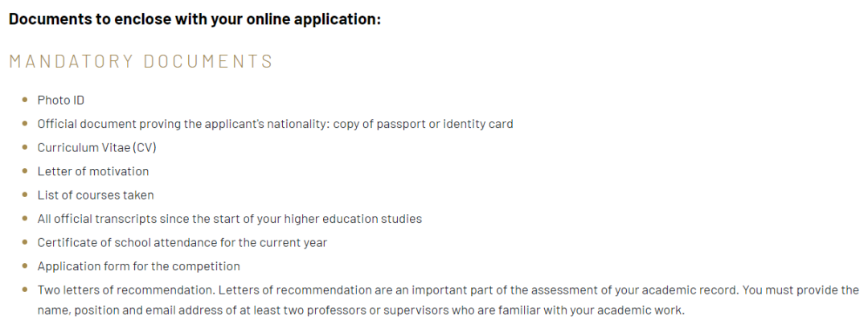The image size is (868, 325).
Task: Click the line mentioning professors or supervisors
Action: (361, 311)
